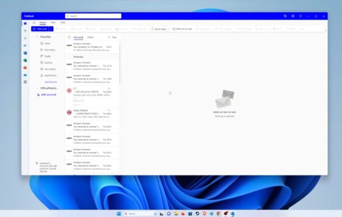Open OneDrive from the left app bar
The width and height of the screenshot is (342, 217).
pos(25,75)
